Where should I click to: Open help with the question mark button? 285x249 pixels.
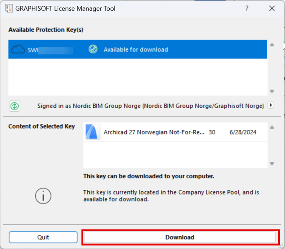(247, 9)
